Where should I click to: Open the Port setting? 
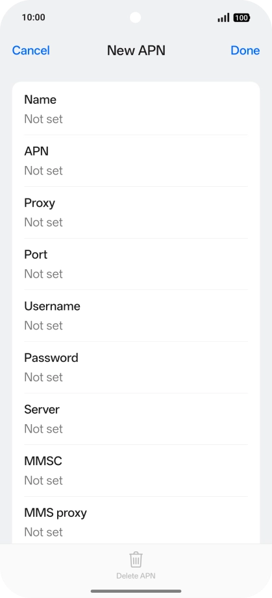pos(136,264)
